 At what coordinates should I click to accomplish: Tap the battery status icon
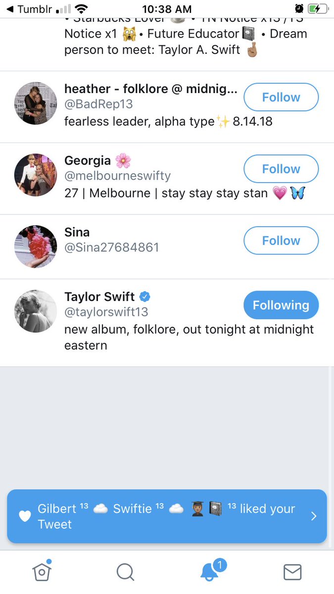pos(318,9)
